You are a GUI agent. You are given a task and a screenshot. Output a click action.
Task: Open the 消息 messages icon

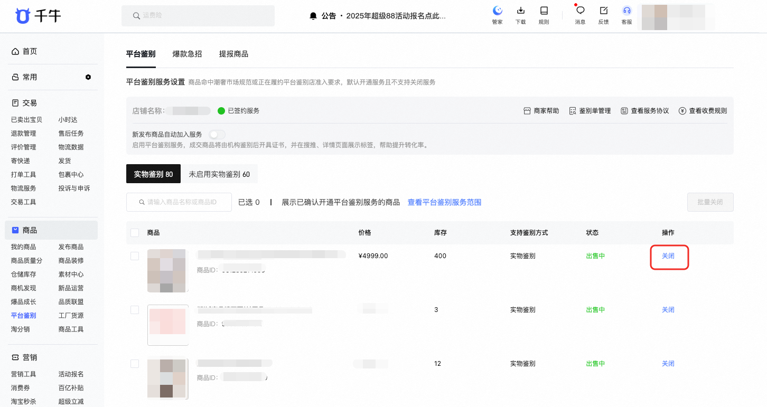[x=580, y=11]
